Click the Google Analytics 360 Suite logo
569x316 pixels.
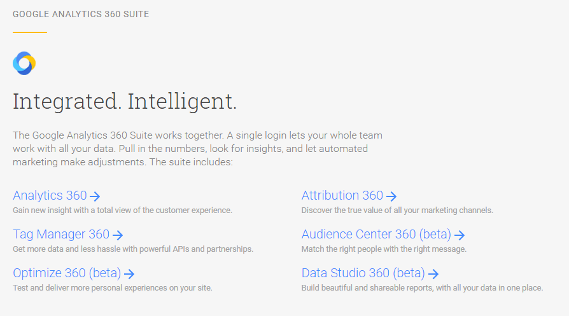(x=24, y=64)
